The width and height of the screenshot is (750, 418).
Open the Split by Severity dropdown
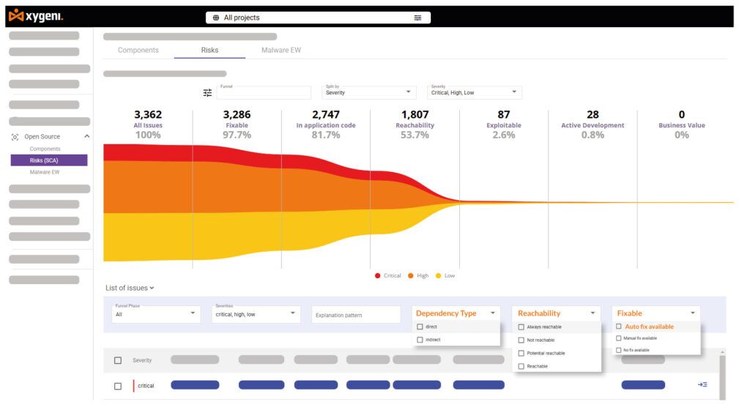click(368, 92)
